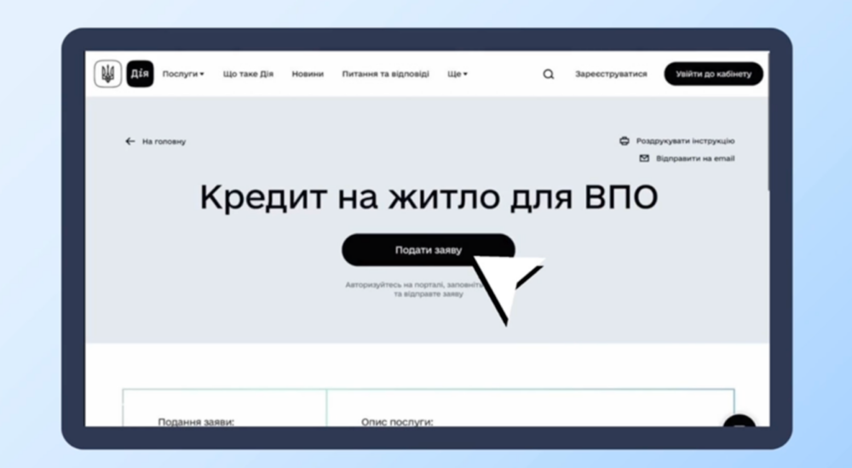Click the back arrow icon
The image size is (852, 468).
point(130,141)
